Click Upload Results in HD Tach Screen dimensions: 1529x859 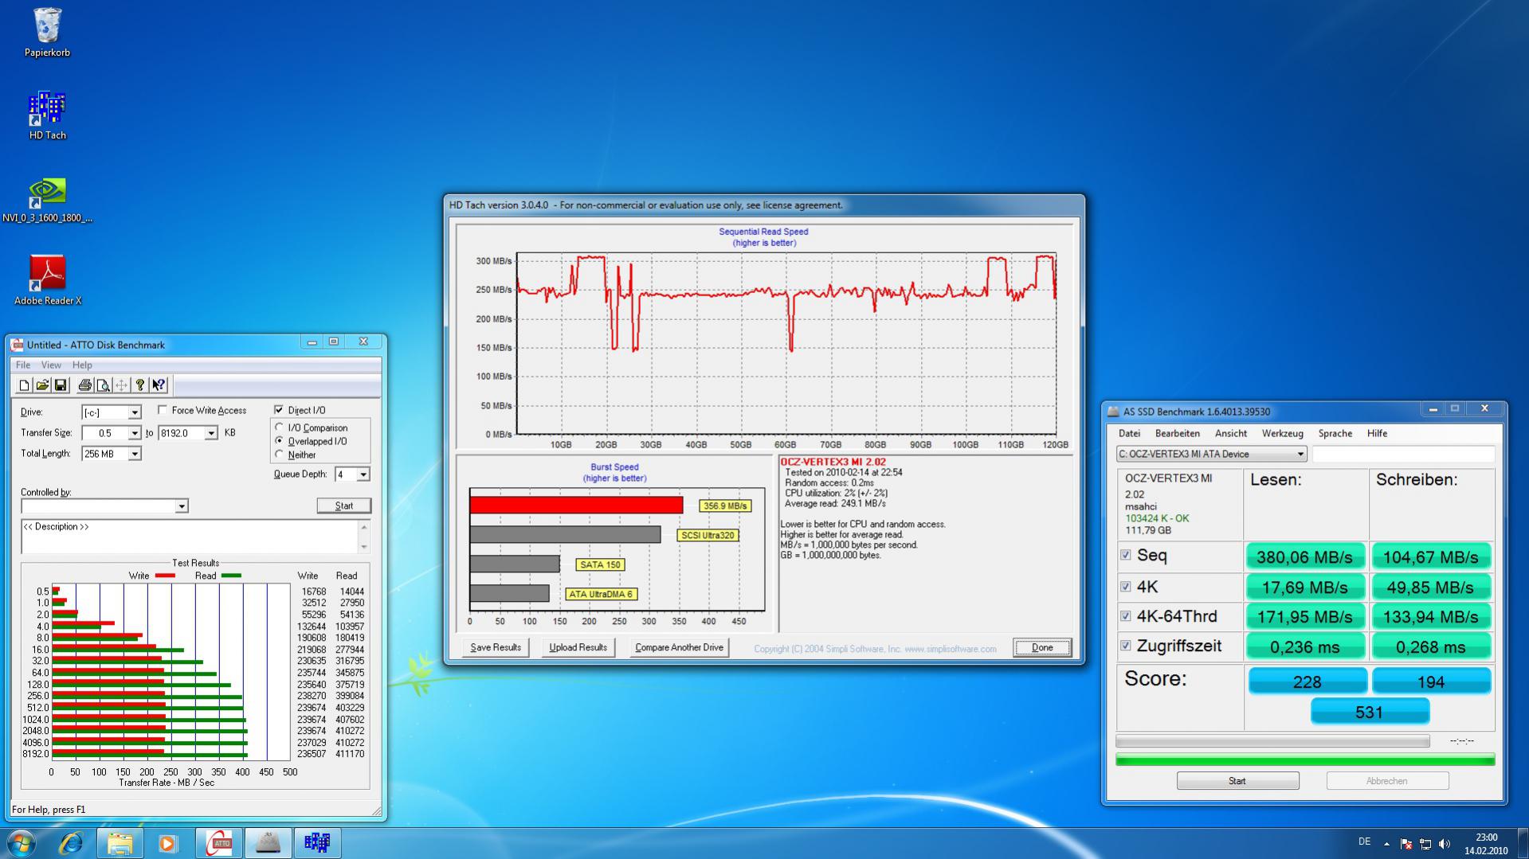tap(578, 647)
